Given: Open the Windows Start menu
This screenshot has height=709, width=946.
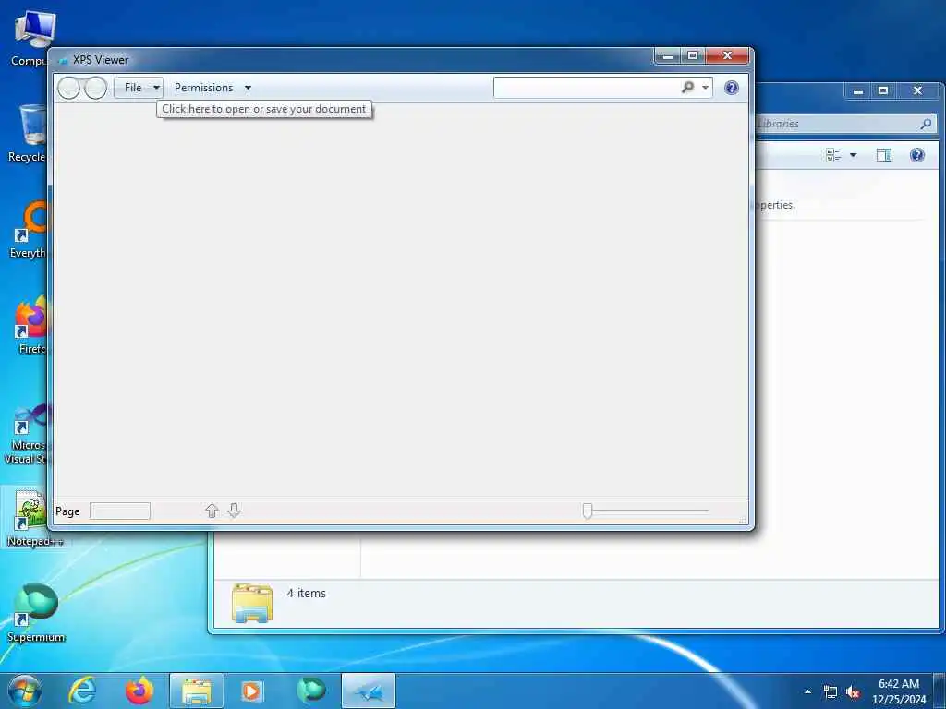Looking at the screenshot, I should pos(25,691).
